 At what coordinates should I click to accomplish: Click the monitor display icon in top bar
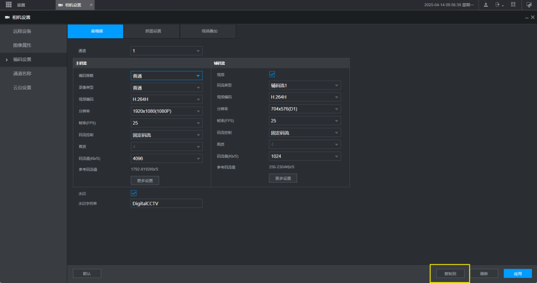(x=529, y=5)
